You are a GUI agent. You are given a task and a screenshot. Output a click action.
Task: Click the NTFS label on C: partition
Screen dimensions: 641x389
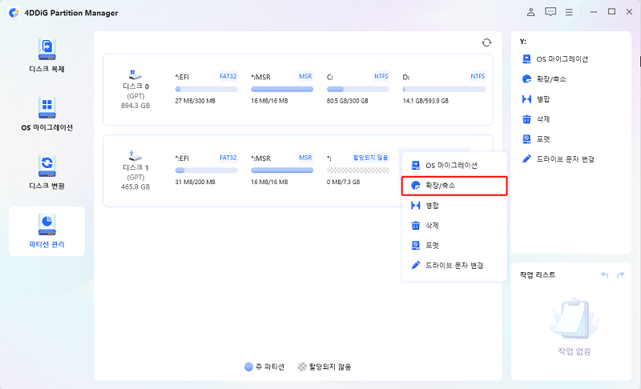pos(381,76)
